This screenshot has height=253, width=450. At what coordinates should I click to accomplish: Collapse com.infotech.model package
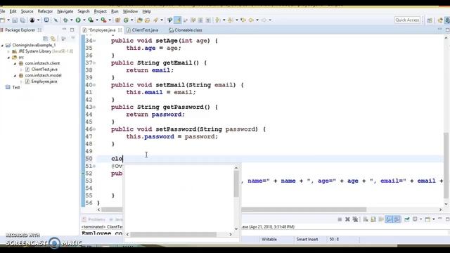(x=15, y=75)
